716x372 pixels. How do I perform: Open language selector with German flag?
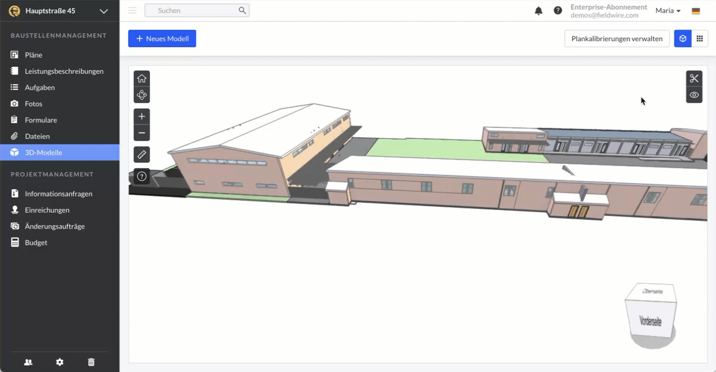tap(696, 11)
